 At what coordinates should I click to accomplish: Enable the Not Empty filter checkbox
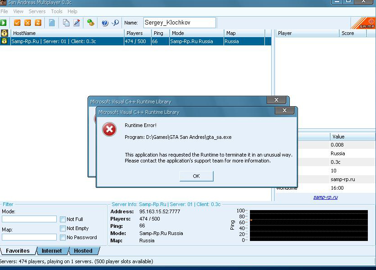63,229
